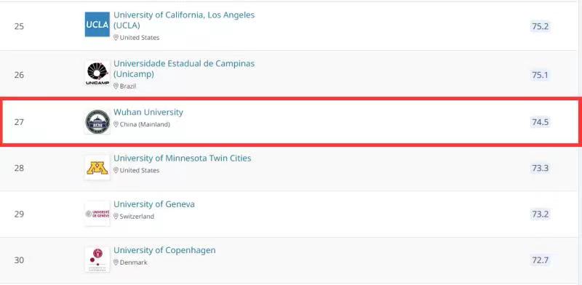Click the 72.7 score badge
This screenshot has width=582, height=285.
pos(540,260)
